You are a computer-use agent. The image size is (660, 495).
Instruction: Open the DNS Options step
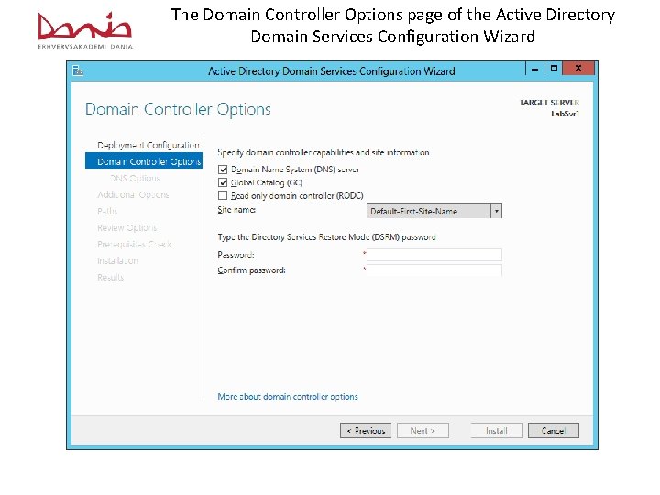tap(135, 179)
